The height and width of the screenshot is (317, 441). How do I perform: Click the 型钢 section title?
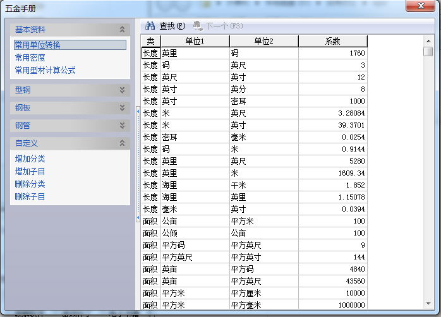coord(23,90)
